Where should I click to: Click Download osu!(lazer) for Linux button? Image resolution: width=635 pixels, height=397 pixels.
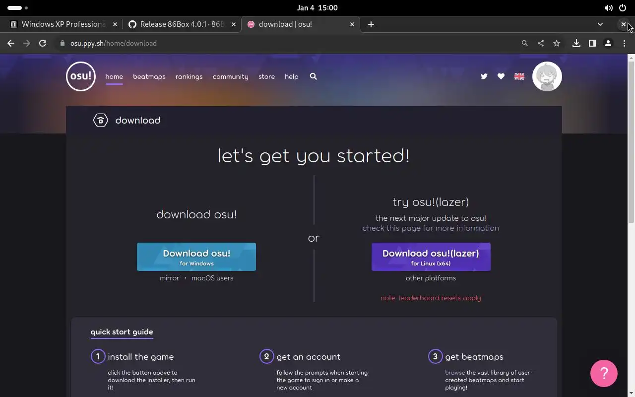point(431,257)
